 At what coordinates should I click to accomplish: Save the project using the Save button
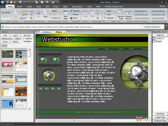23,18
